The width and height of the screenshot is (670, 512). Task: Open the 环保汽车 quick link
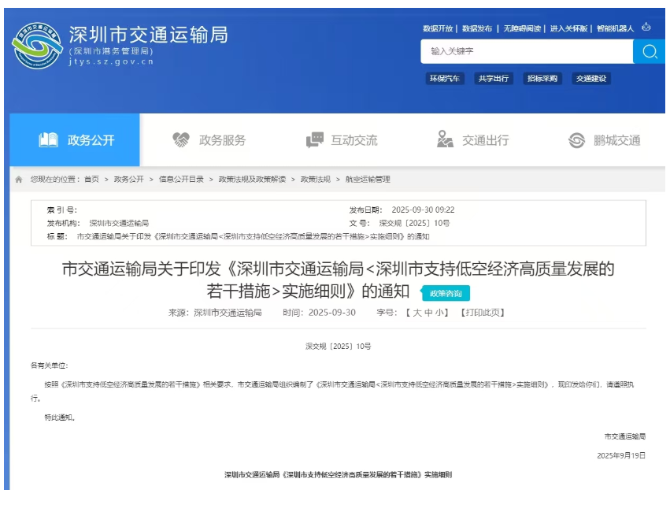tap(445, 79)
